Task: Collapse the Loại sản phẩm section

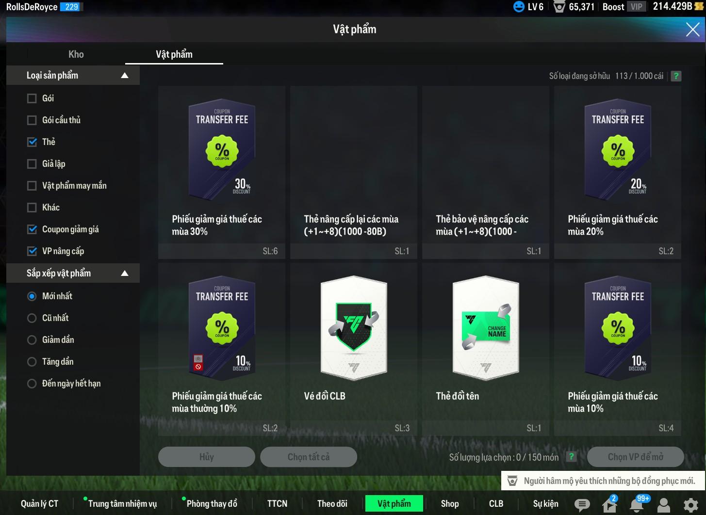Action: (125, 76)
